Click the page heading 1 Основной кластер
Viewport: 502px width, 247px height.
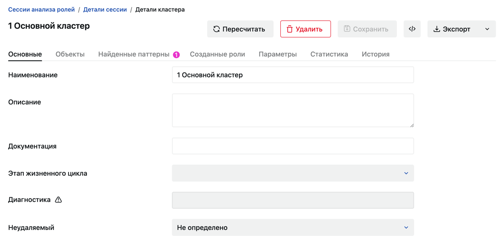point(49,26)
